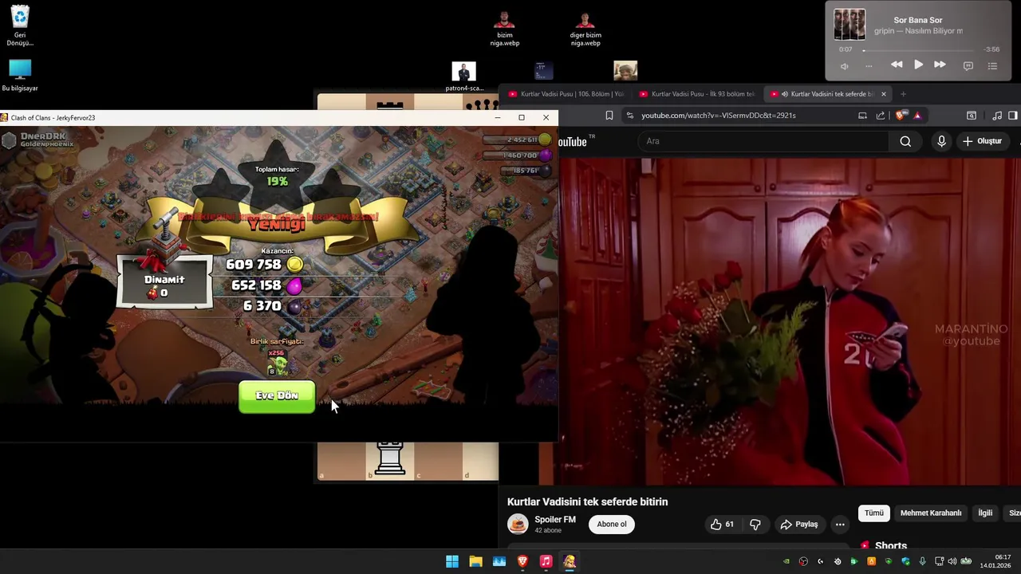The image size is (1021, 574).
Task: Share the page via address bar icon
Action: (x=881, y=116)
